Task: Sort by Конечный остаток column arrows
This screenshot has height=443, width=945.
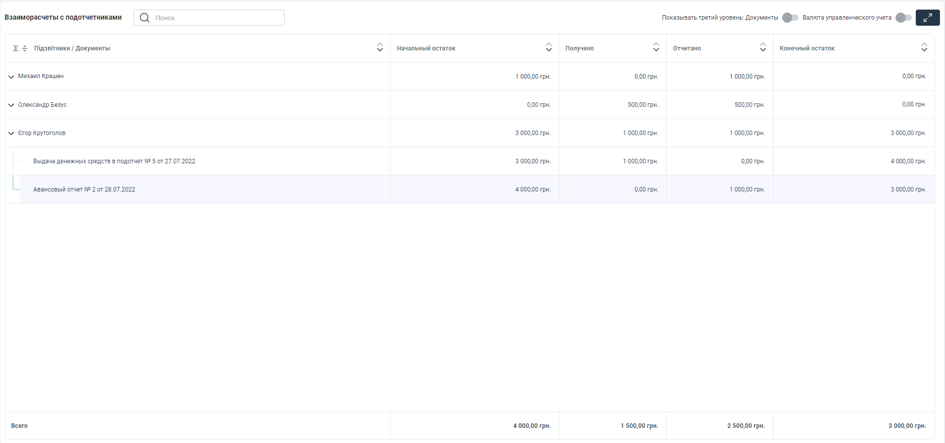Action: pyautogui.click(x=924, y=47)
